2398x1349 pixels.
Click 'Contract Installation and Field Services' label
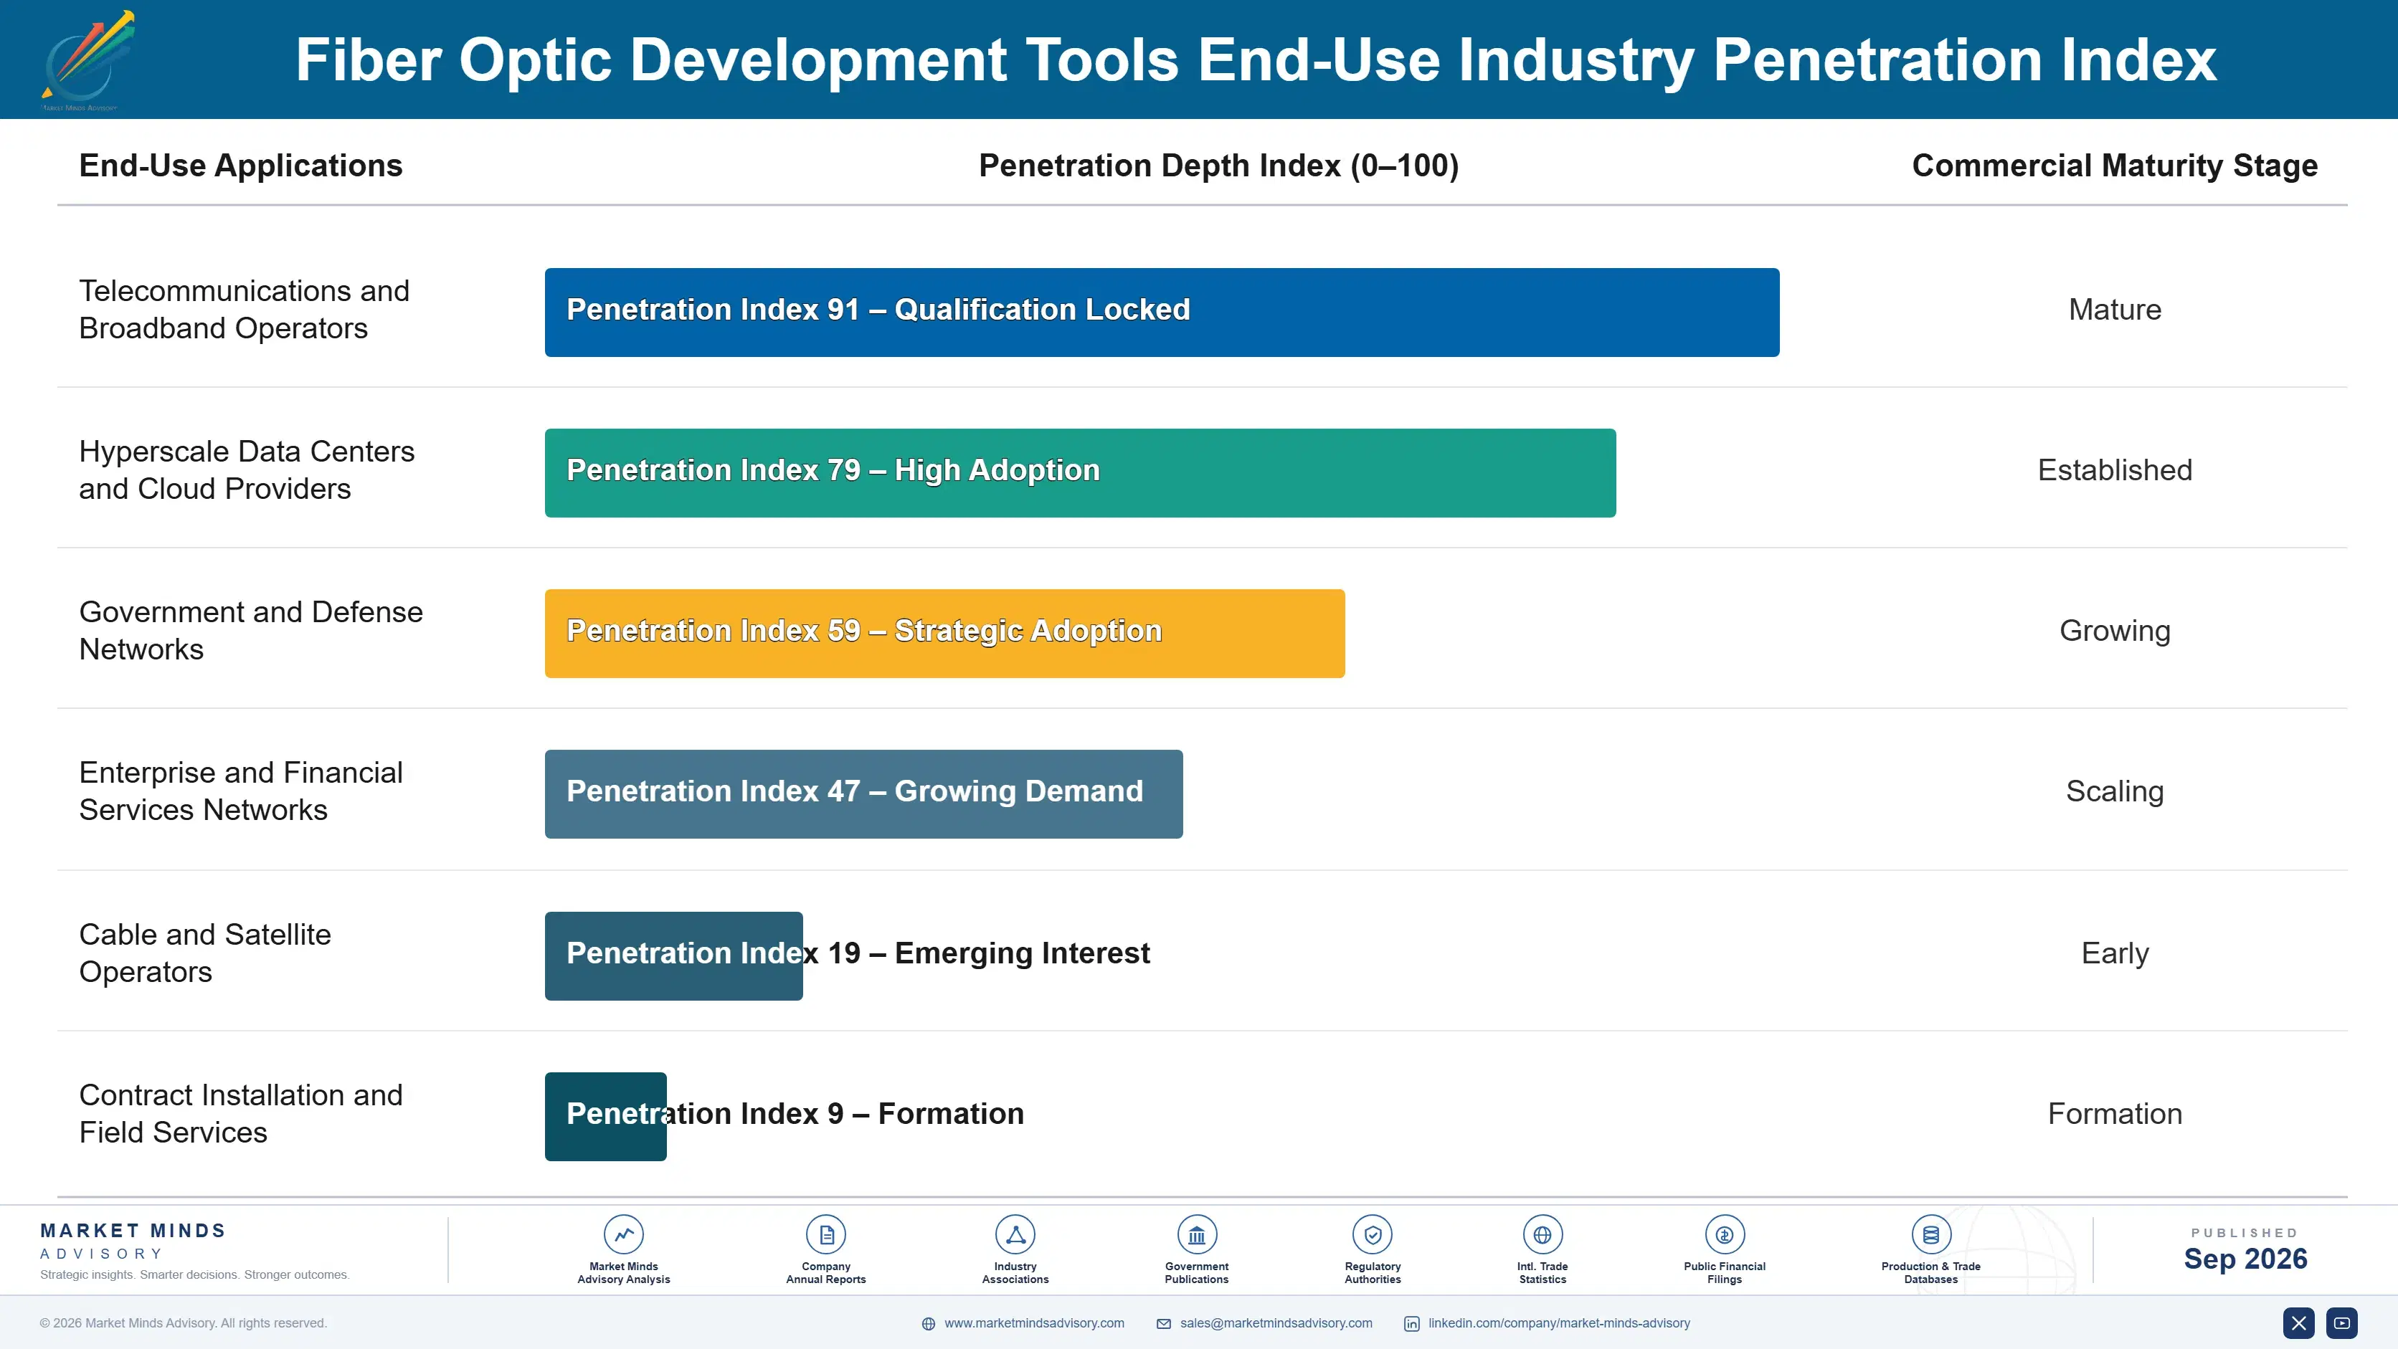240,1114
